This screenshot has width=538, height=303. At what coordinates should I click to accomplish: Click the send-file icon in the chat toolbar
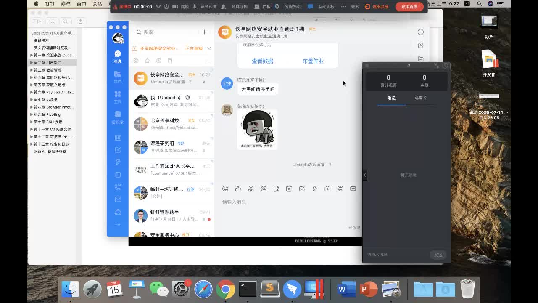pyautogui.click(x=276, y=189)
